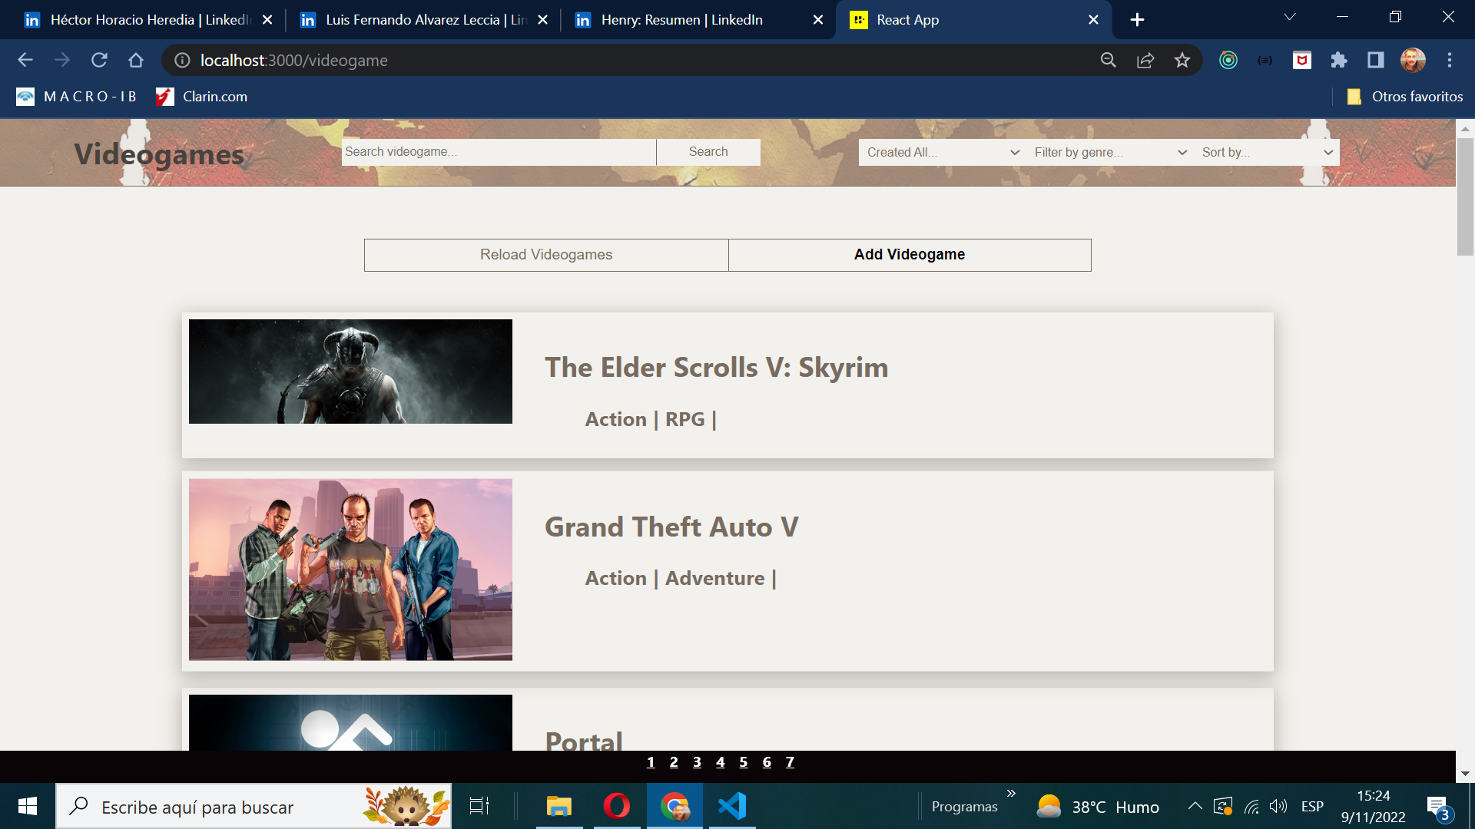Viewport: 1475px width, 829px height.
Task: Open the Grand Theft Auto V thumbnail
Action: point(350,570)
